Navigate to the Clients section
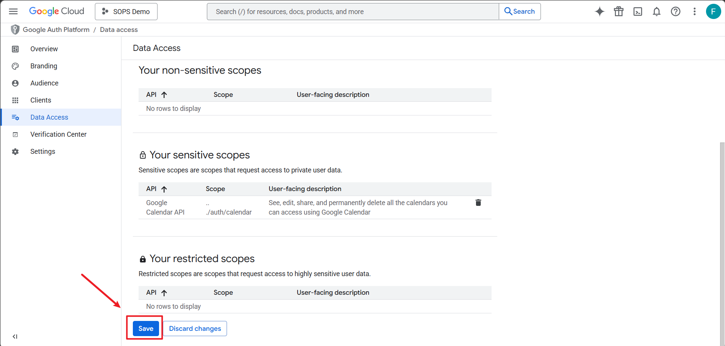 point(41,100)
